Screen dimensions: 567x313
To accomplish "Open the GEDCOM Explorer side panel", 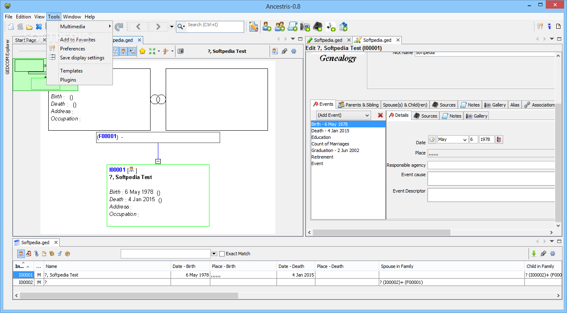I will tap(7, 57).
